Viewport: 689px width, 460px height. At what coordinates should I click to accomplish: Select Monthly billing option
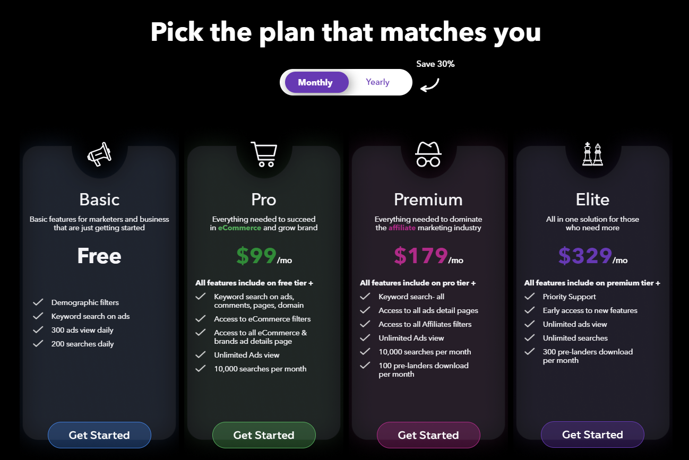316,82
